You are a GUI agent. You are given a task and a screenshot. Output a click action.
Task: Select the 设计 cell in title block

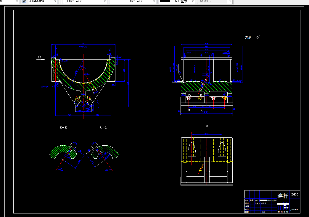tap(247, 203)
